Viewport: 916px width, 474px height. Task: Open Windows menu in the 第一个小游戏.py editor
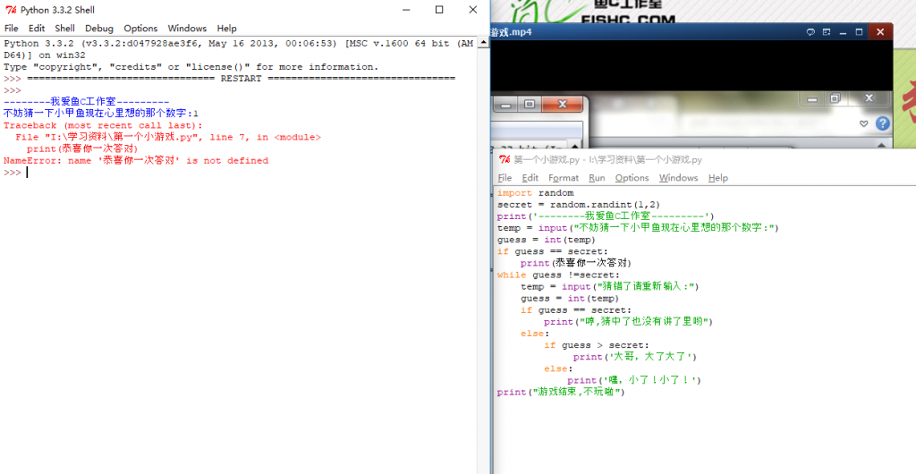[678, 178]
